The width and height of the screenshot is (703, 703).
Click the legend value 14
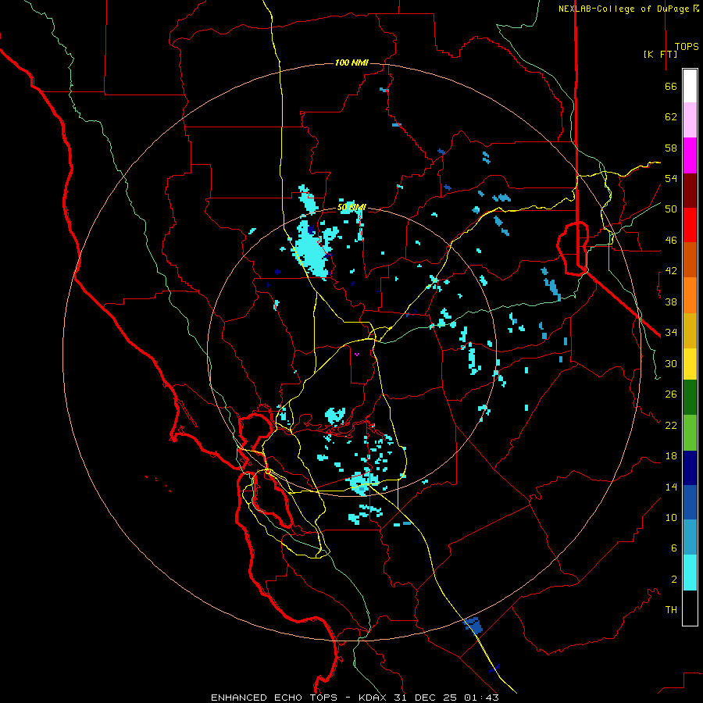671,487
